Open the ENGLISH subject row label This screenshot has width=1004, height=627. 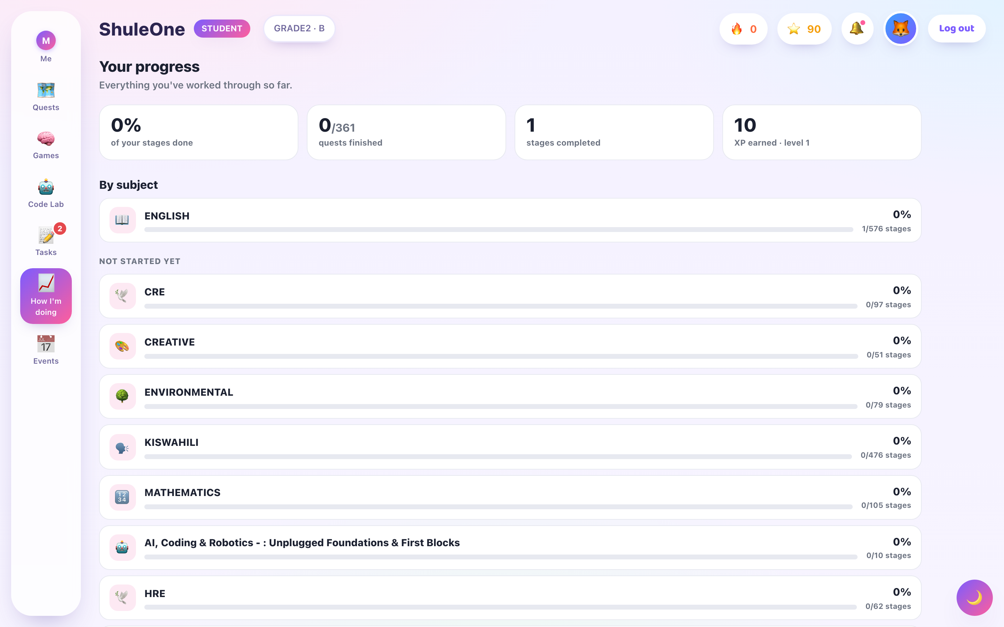click(x=167, y=216)
